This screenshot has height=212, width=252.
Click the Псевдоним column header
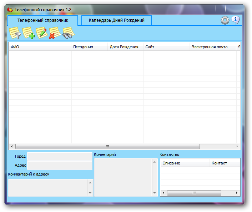[x=90, y=47]
